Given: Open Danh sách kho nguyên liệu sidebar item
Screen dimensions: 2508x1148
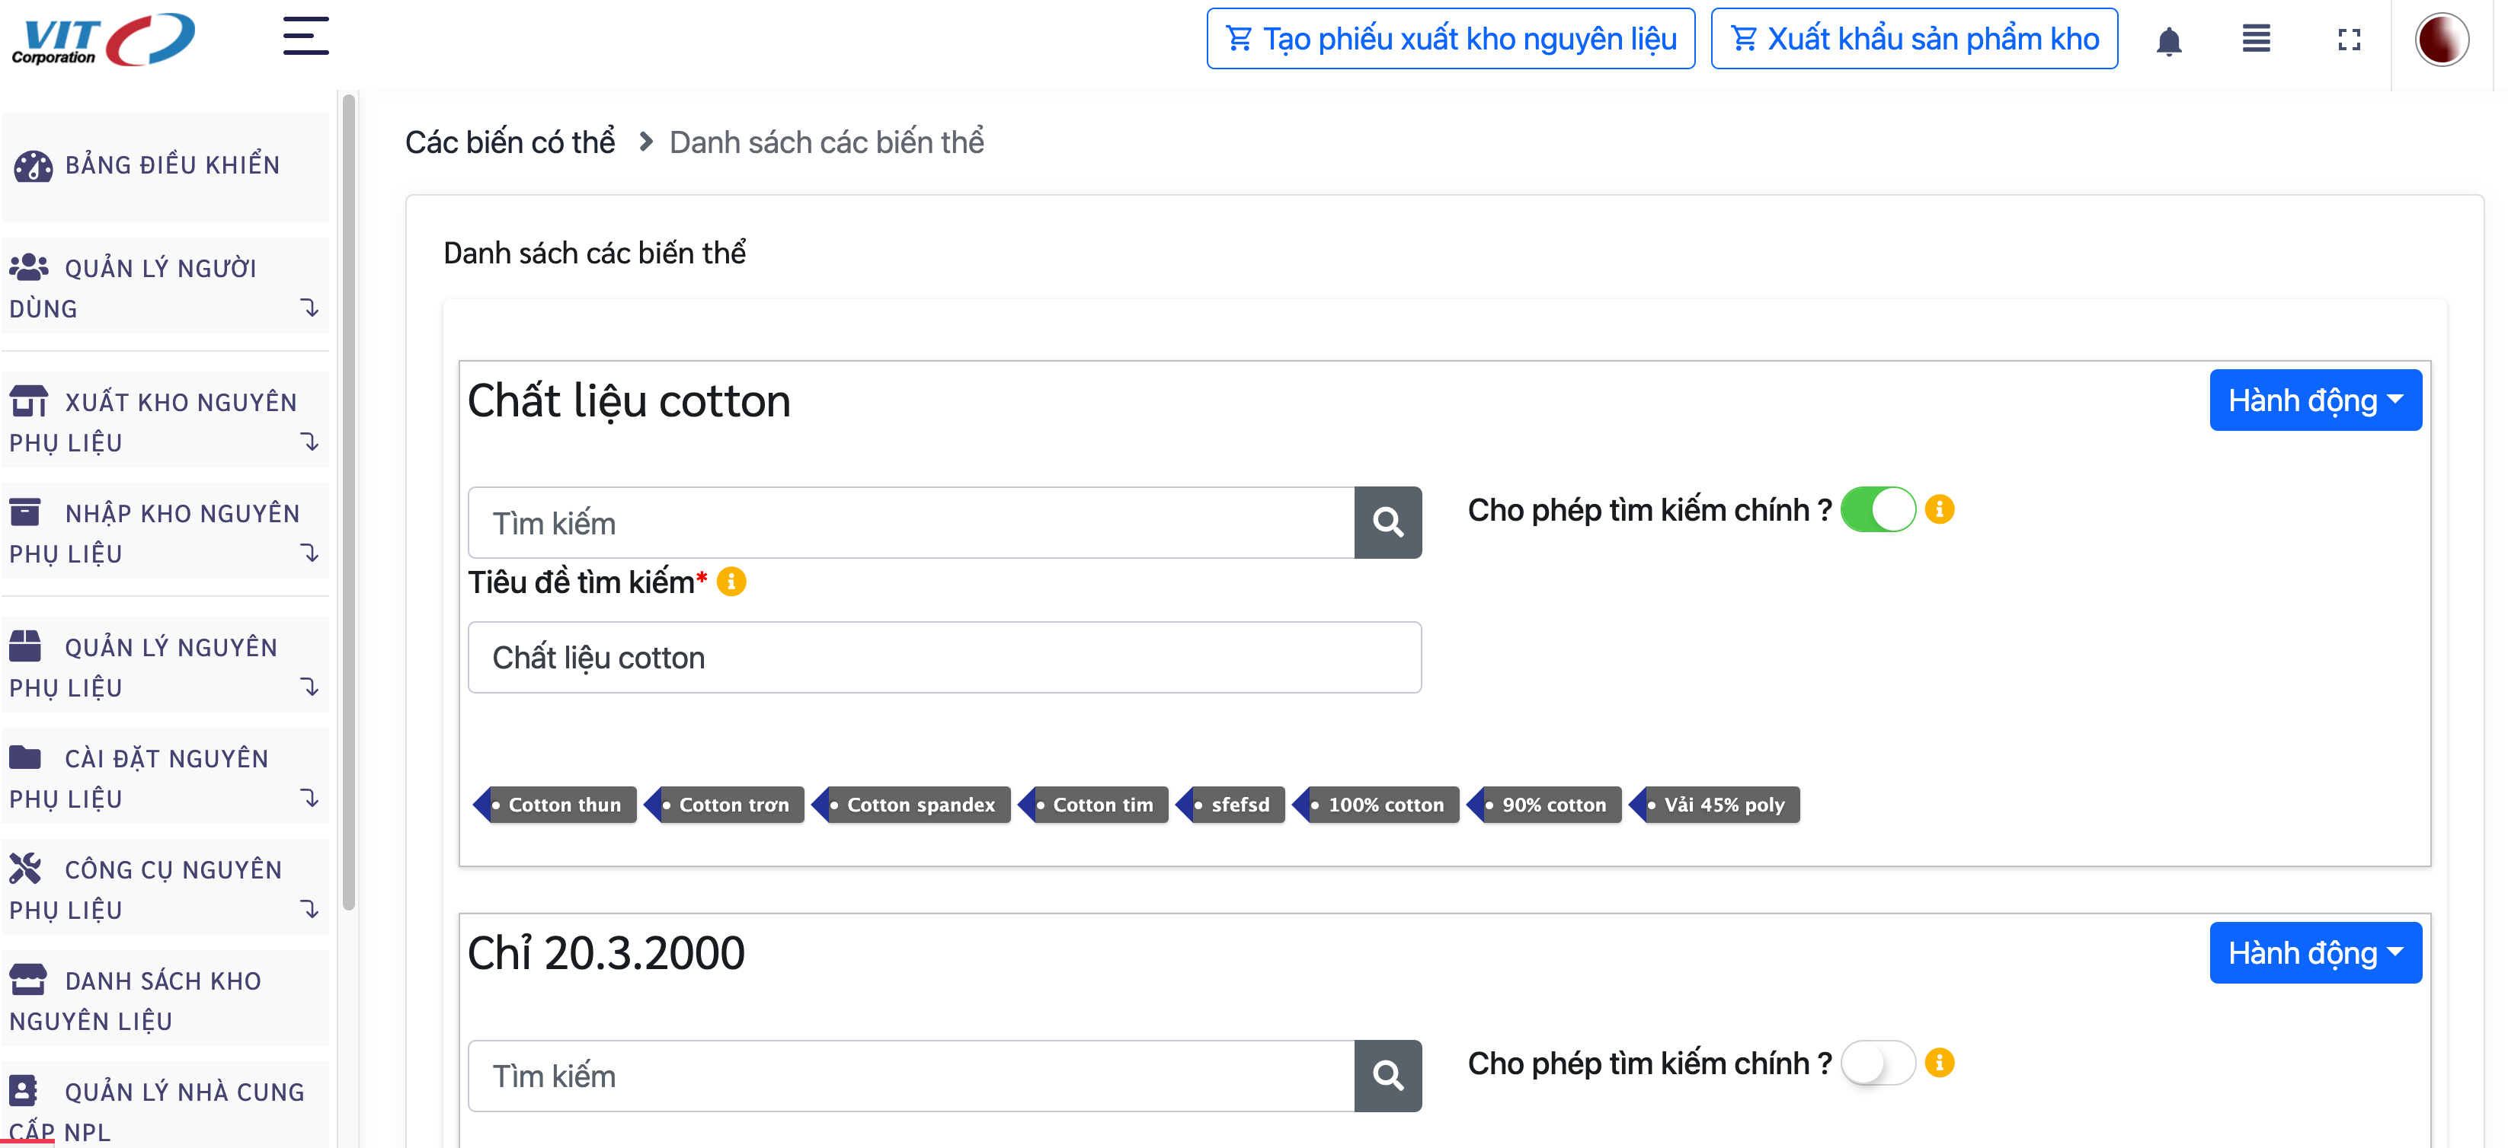Looking at the screenshot, I should (x=164, y=1000).
